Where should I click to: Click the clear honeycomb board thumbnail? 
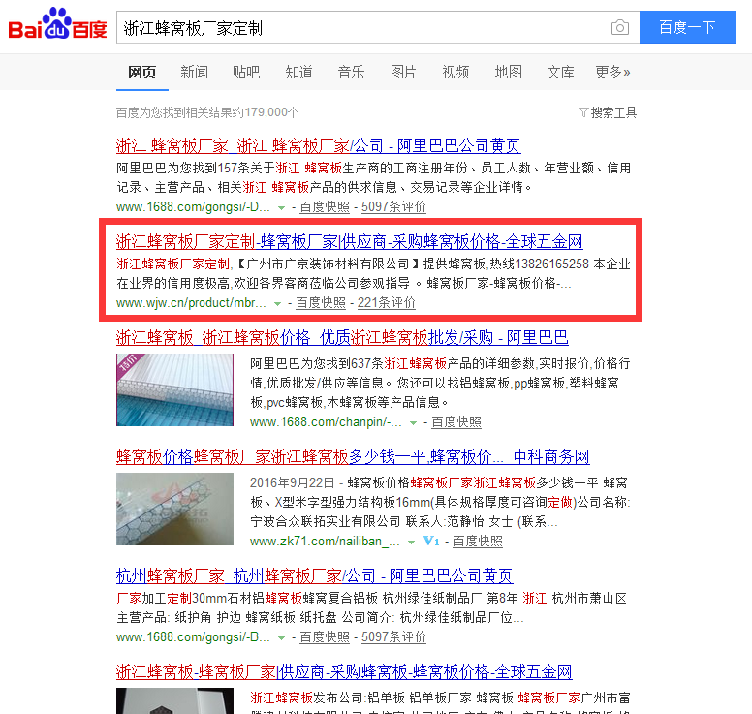(175, 510)
